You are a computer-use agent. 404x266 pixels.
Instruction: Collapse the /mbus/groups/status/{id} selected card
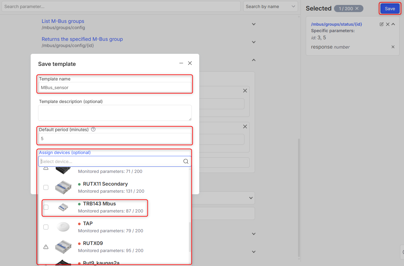coord(393,24)
